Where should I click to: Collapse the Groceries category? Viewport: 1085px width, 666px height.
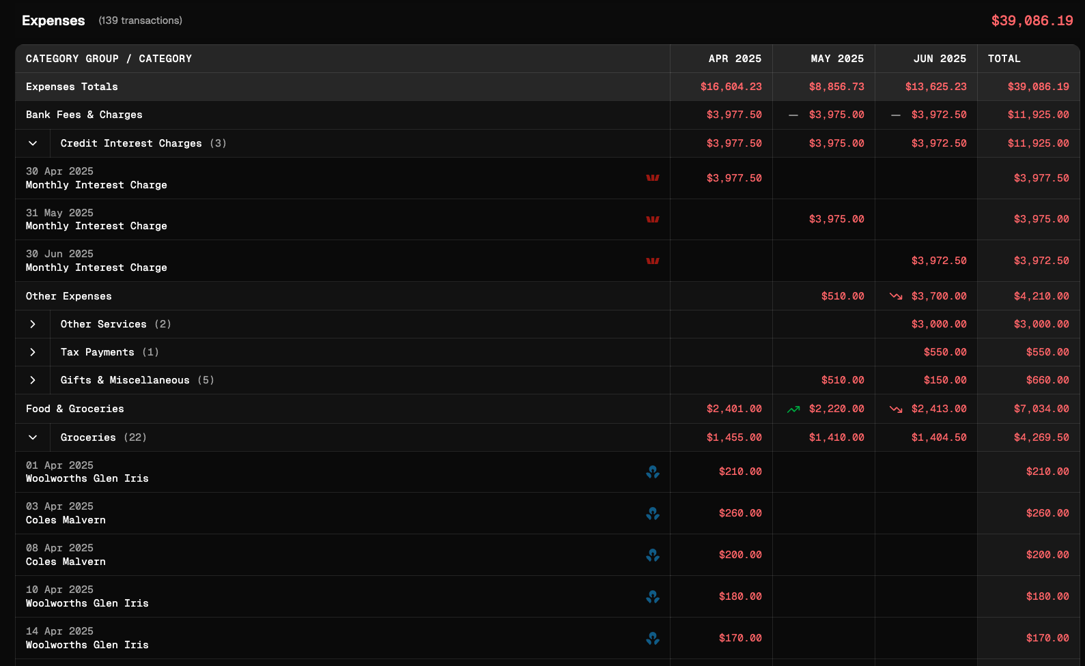[33, 437]
